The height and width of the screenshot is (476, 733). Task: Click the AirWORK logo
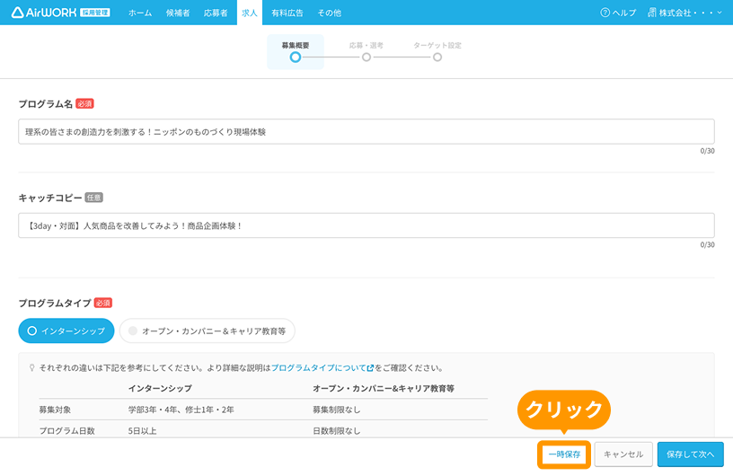44,13
